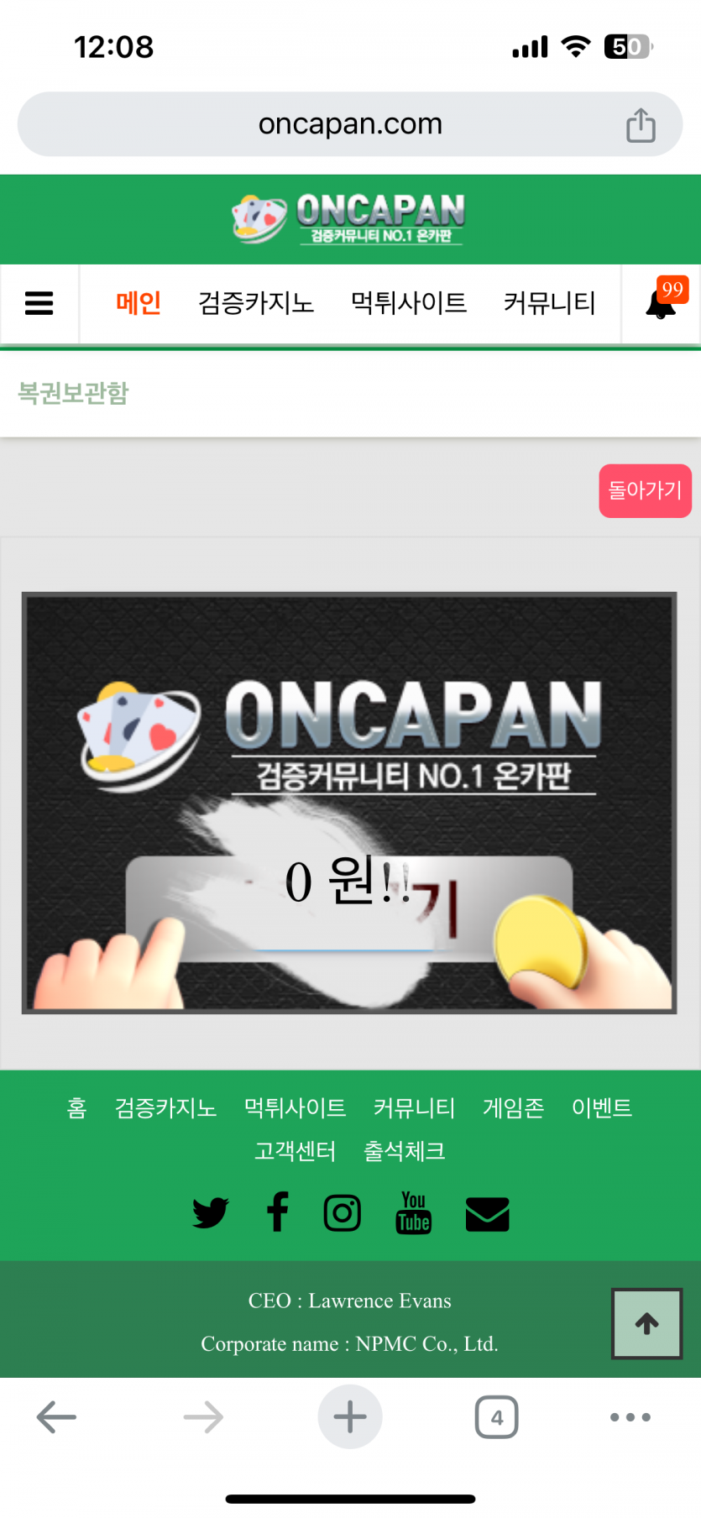Screen dimensions: 701x1518
Task: Tap the oncapan.com address bar
Action: [350, 124]
